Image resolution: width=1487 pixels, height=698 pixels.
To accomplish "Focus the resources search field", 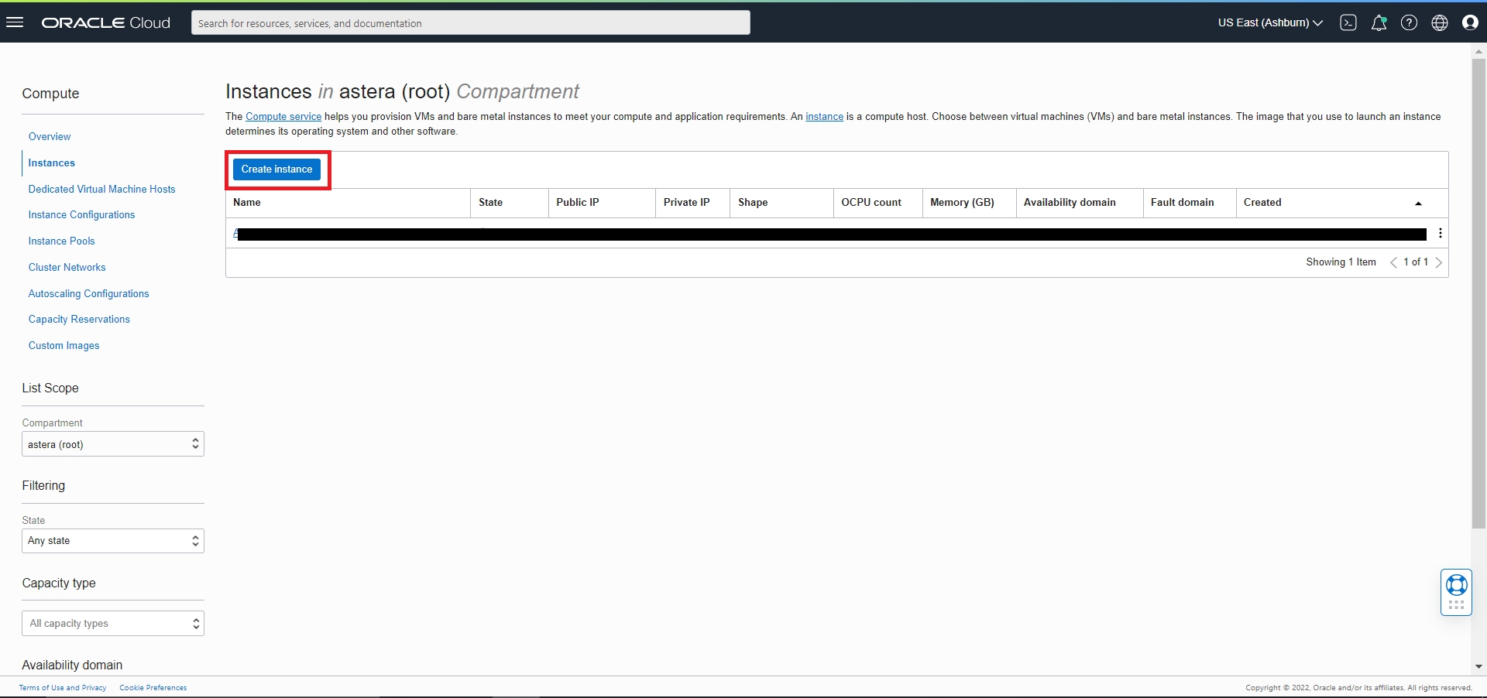I will coord(471,22).
